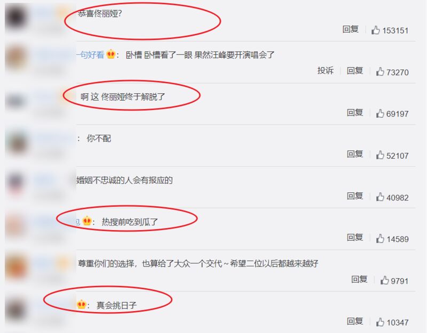Click thumbs-up on the 73270 likes comment
This screenshot has width=427, height=333.
point(380,72)
